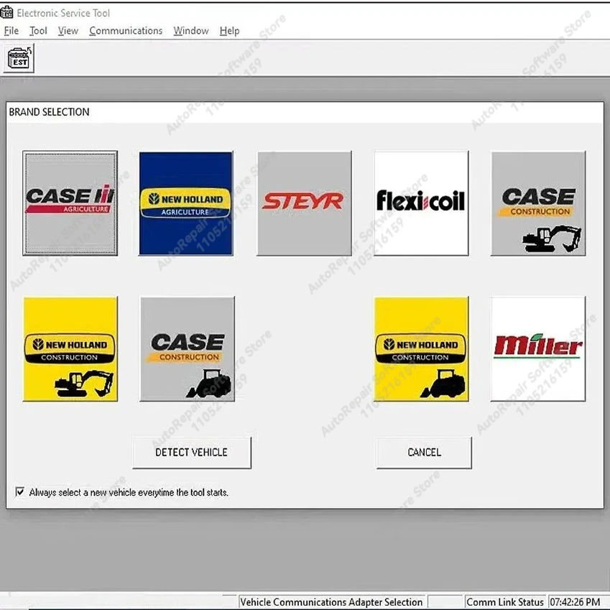
Task: Click Vehicle Communications Adapter Selection status panel
Action: point(332,602)
